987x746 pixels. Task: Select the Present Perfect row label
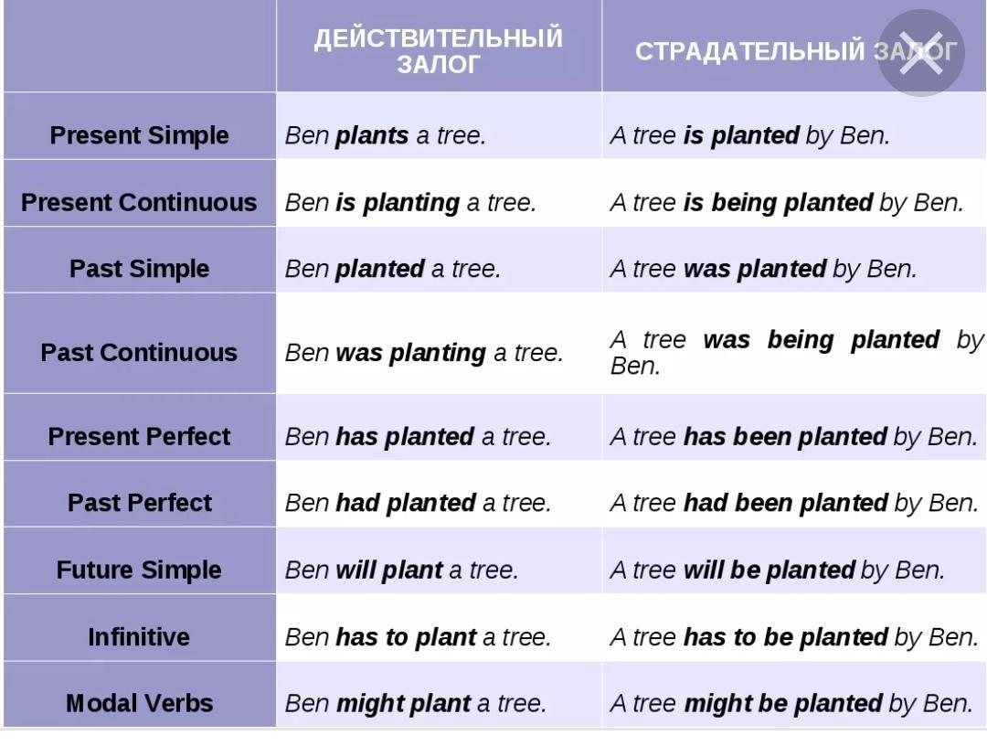[x=140, y=436]
